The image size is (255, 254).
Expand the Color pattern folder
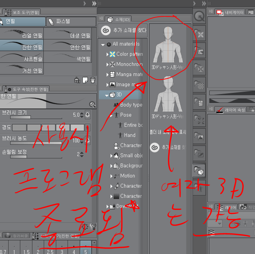coord(107,54)
